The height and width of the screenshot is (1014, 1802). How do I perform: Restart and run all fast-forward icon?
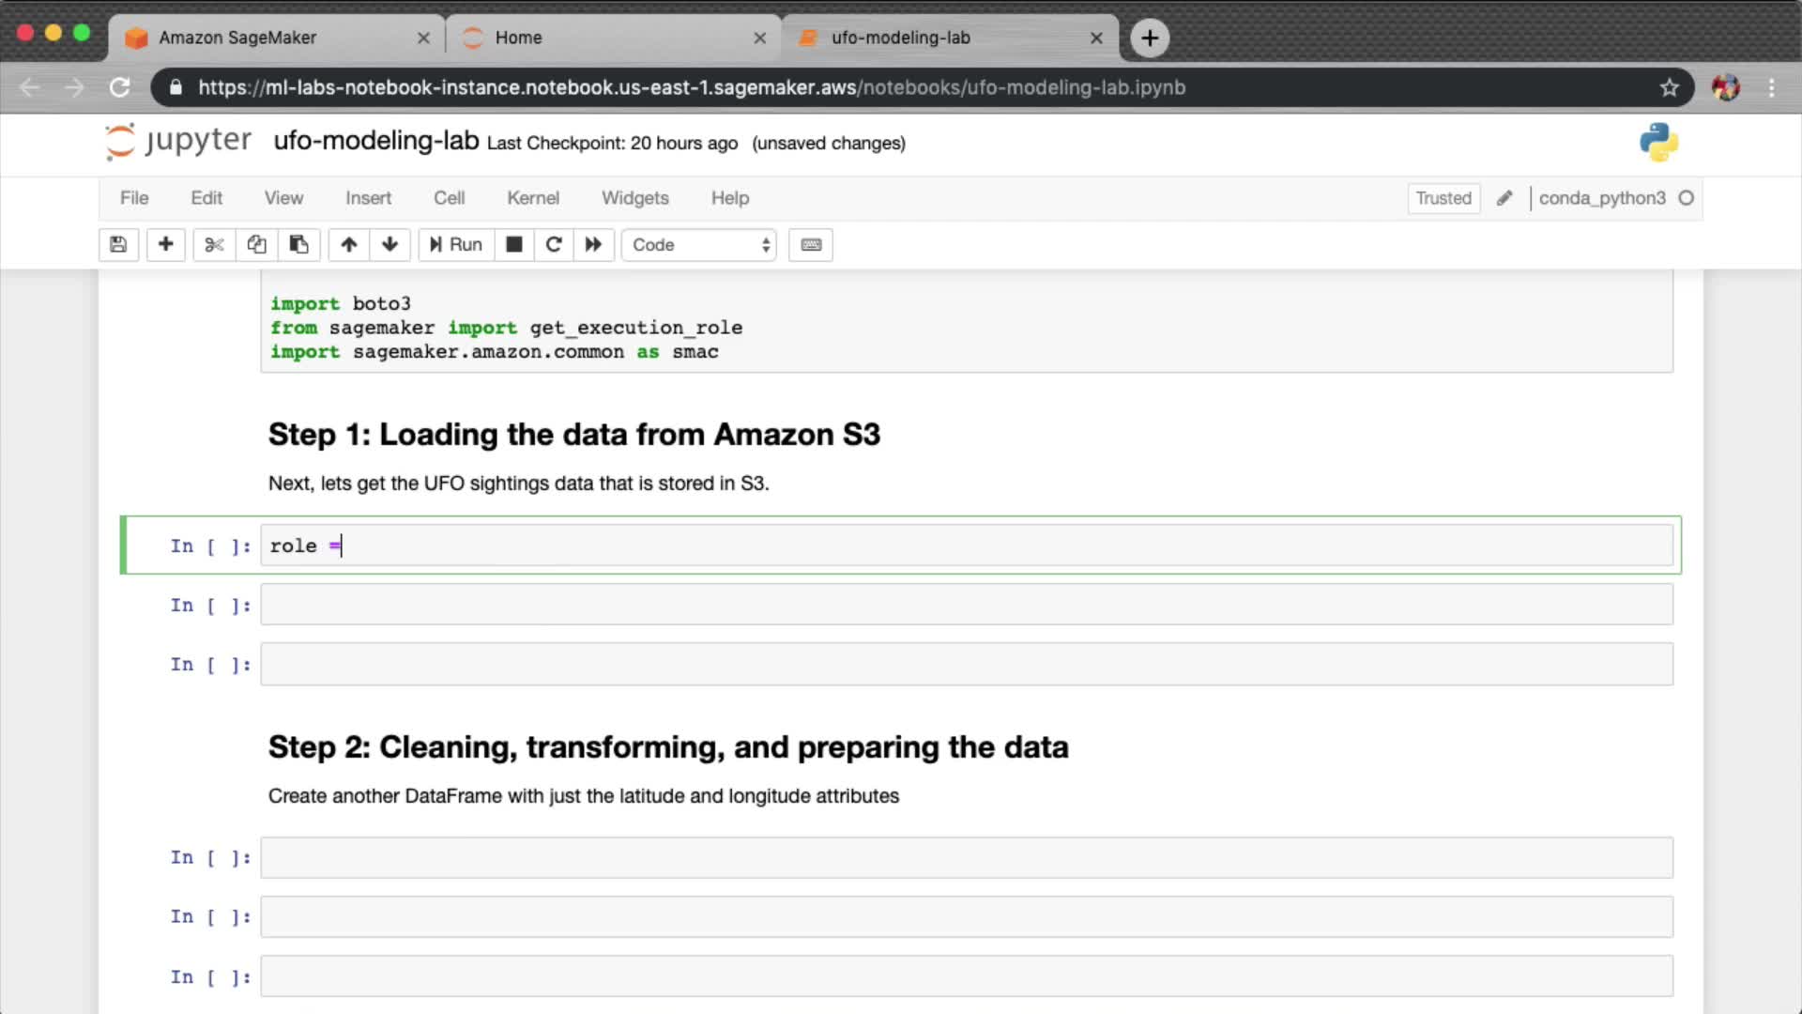593,245
